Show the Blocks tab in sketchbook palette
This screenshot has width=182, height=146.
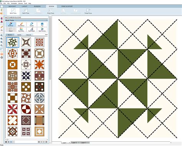pos(10,35)
